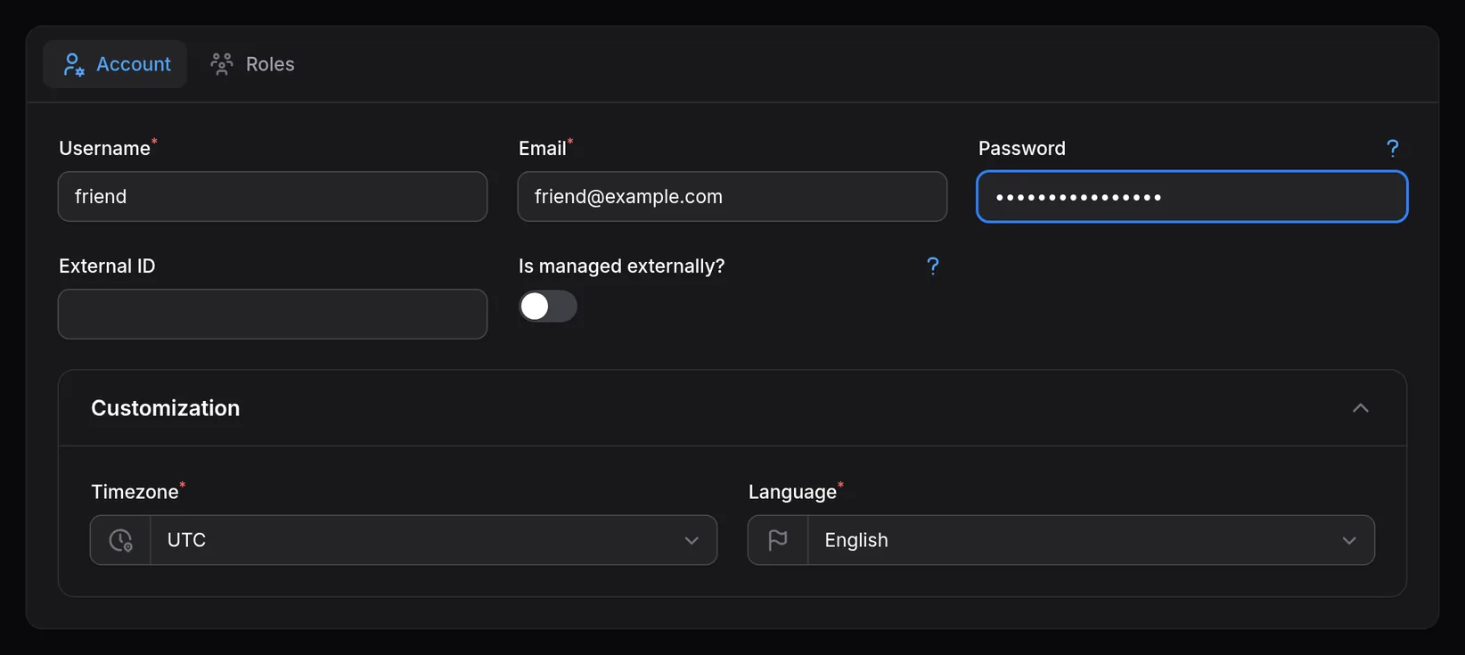Click into the Password field

point(1192,196)
